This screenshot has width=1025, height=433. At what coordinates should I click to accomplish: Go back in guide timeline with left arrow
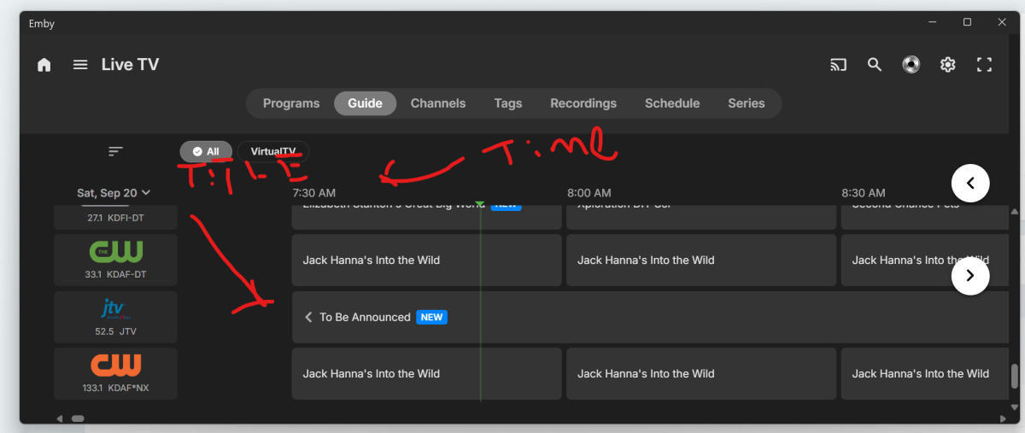(x=970, y=183)
